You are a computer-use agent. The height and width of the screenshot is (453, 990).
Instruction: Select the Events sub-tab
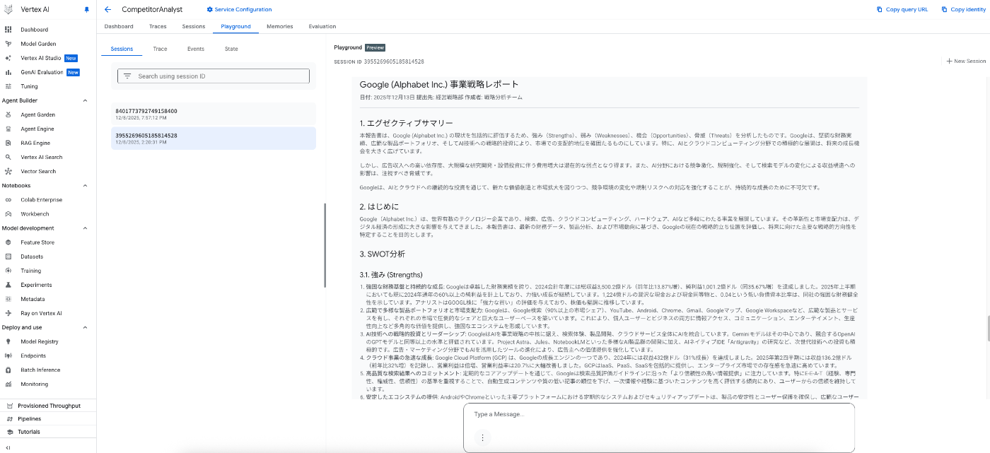coord(196,49)
